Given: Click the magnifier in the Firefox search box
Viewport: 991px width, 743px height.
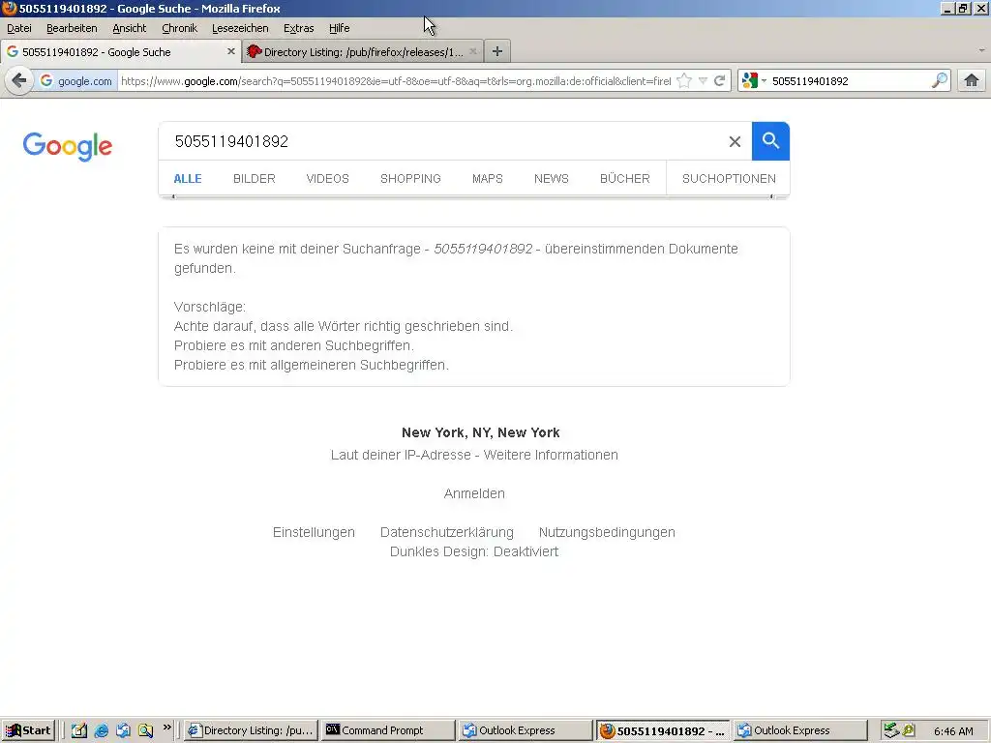Looking at the screenshot, I should (940, 81).
